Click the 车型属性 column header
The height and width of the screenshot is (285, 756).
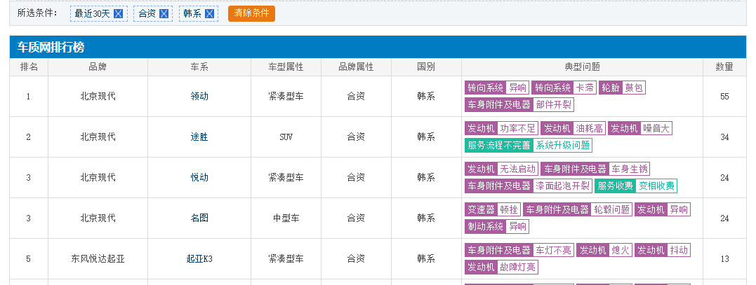click(x=286, y=67)
